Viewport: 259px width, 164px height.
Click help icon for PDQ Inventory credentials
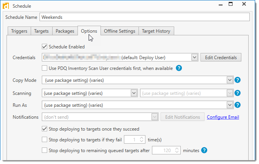point(178,68)
